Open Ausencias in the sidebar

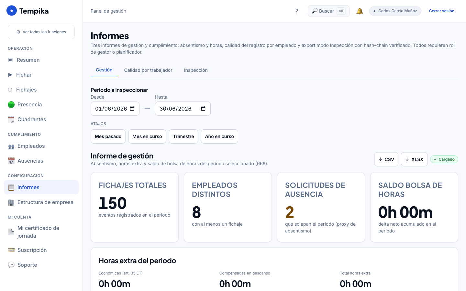(41, 161)
